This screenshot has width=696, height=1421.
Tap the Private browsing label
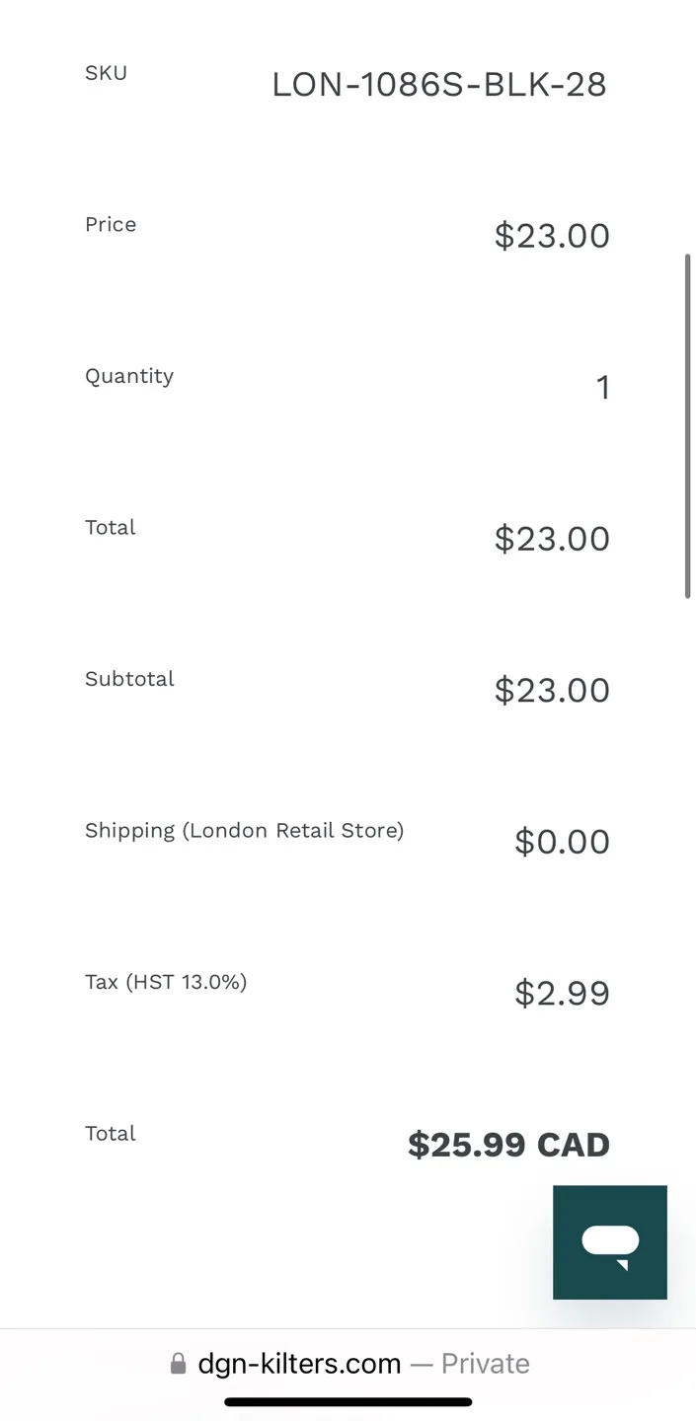(x=485, y=1364)
